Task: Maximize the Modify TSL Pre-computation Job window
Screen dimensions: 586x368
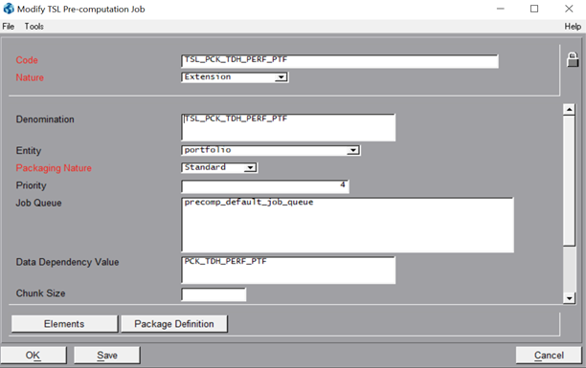Action: coord(534,9)
